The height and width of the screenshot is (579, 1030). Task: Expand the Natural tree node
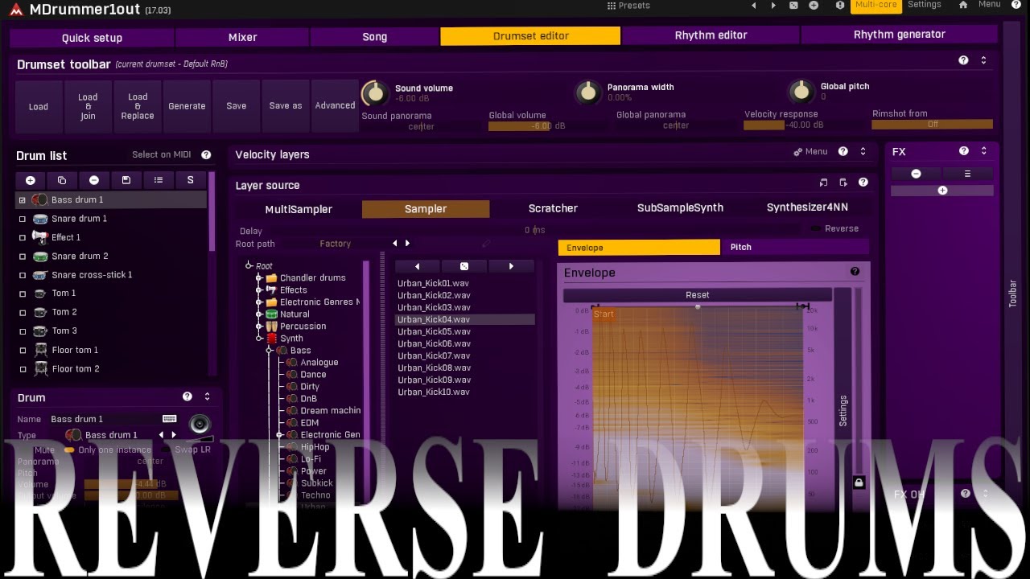[259, 314]
